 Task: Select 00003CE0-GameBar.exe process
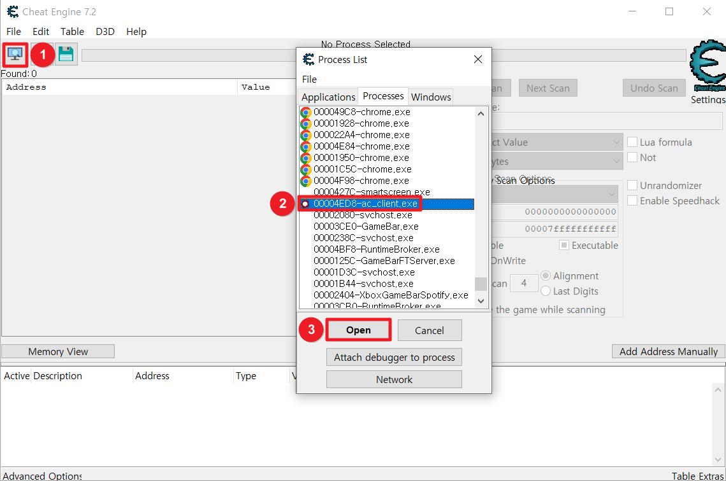click(387, 227)
